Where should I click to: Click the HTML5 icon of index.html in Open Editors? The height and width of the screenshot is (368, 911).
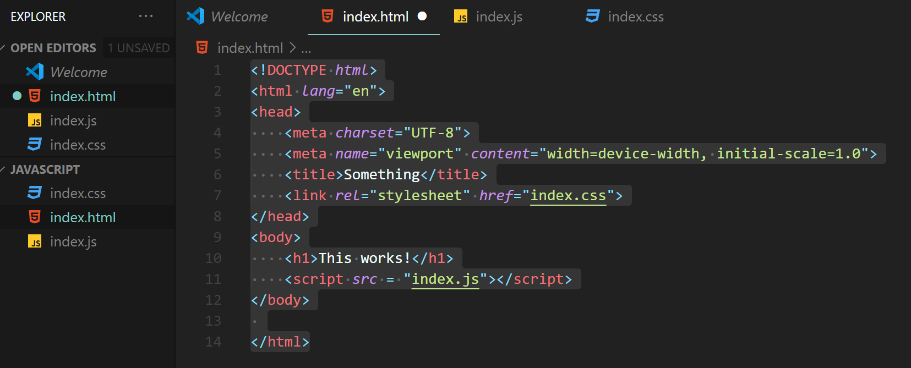[35, 96]
